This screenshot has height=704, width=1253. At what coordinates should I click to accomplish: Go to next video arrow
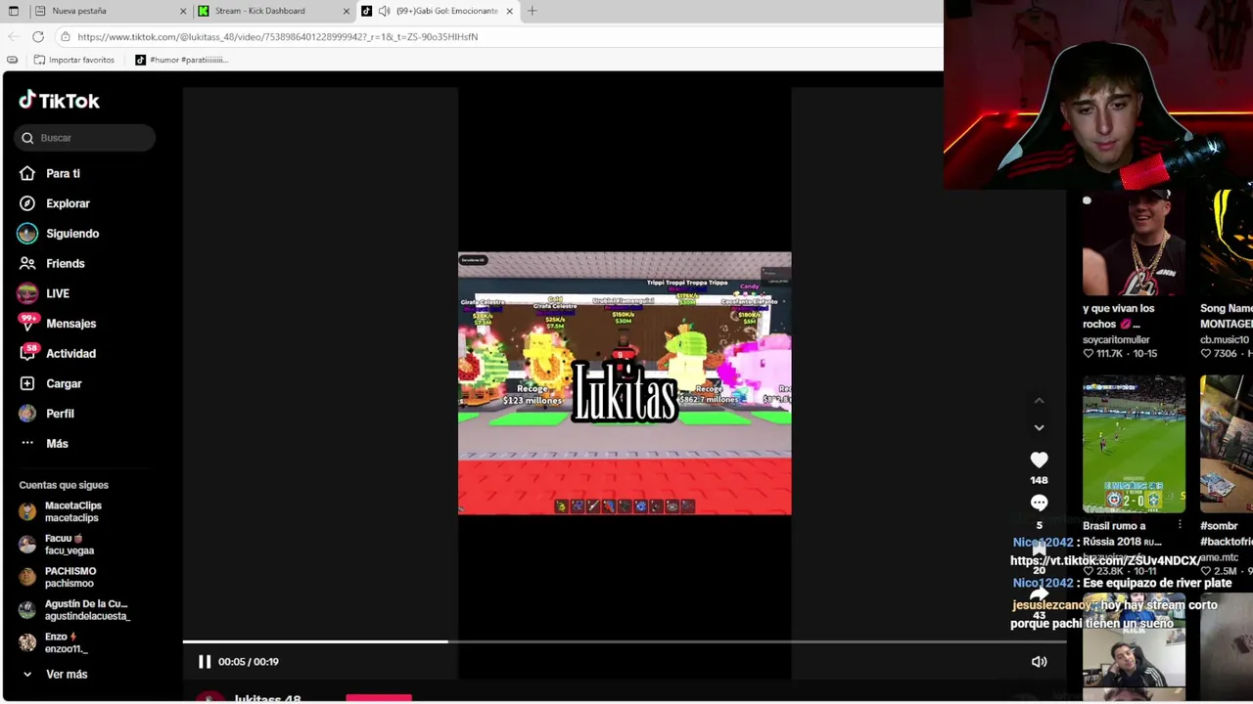click(x=1039, y=427)
